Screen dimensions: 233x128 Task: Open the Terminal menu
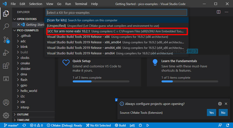point(81,4)
